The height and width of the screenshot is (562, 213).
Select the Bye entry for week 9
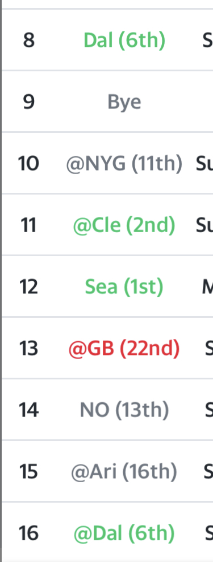coord(124,102)
